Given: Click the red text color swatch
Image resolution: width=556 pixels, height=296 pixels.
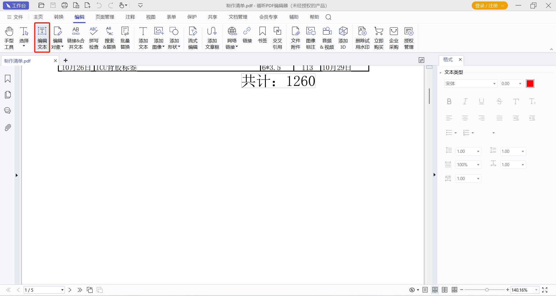Looking at the screenshot, I should tap(530, 84).
